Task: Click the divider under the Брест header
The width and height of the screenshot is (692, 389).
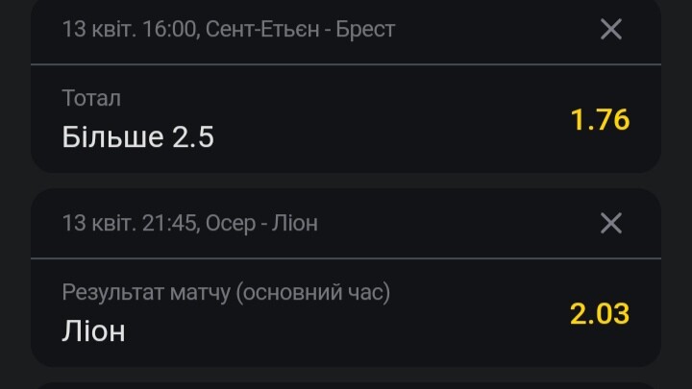Action: click(346, 64)
